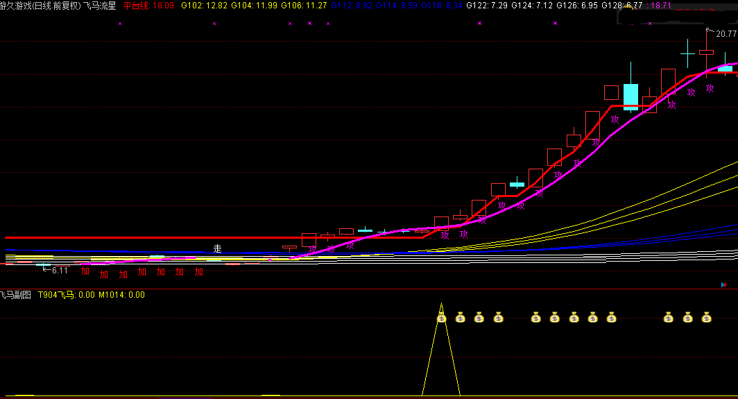Click the money bag icon on the yellow spike peak
Viewport: 738px width, 399px height.
[441, 318]
